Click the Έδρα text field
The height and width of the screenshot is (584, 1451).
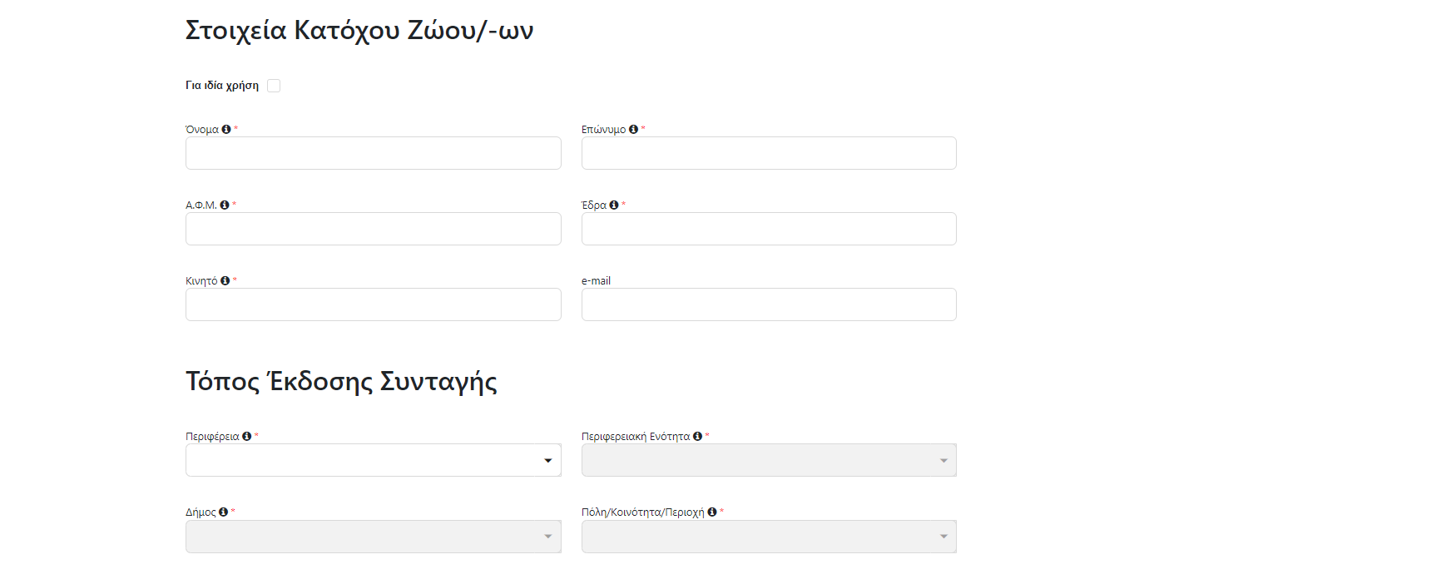pos(769,229)
